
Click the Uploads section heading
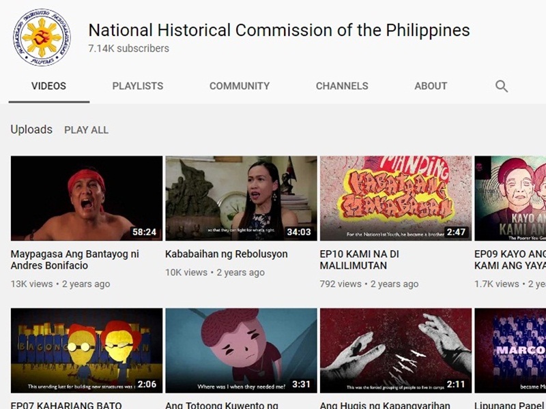[31, 130]
